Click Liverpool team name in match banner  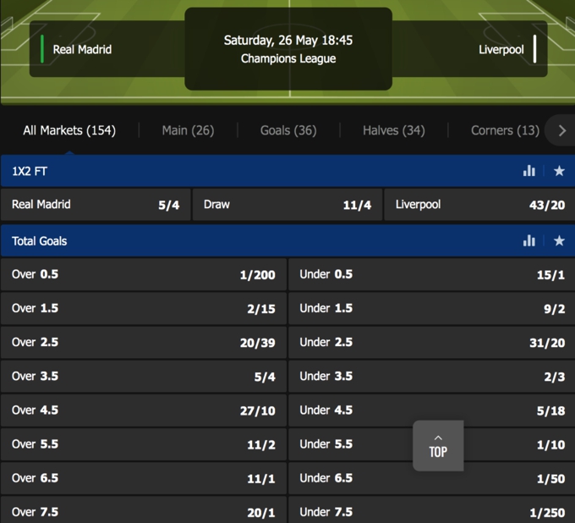click(501, 49)
